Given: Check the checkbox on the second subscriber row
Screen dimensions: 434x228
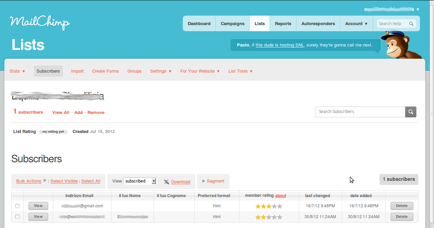Looking at the screenshot, I should [x=18, y=217].
